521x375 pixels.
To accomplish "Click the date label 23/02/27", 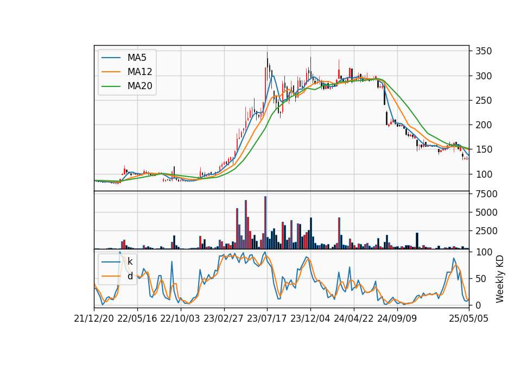I will point(223,318).
